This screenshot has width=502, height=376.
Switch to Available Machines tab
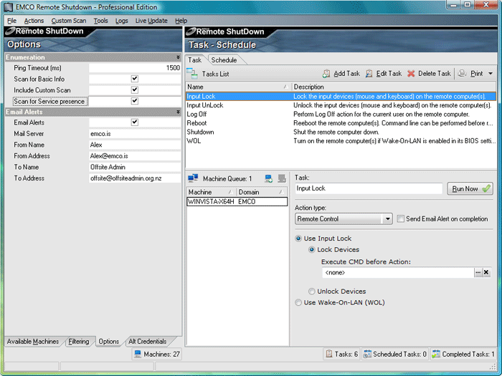point(33,342)
